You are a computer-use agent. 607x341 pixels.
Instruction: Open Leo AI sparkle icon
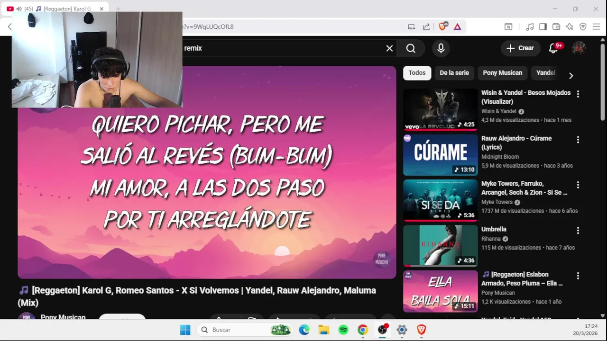pyautogui.click(x=570, y=27)
